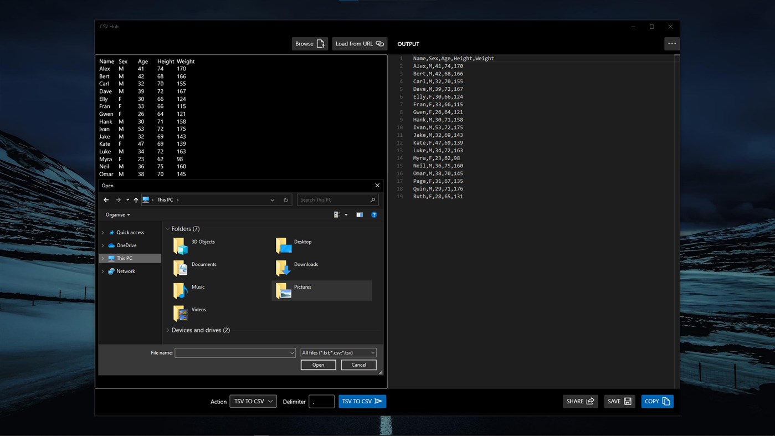The width and height of the screenshot is (775, 436).
Task: Click the Load from URL button
Action: (360, 44)
